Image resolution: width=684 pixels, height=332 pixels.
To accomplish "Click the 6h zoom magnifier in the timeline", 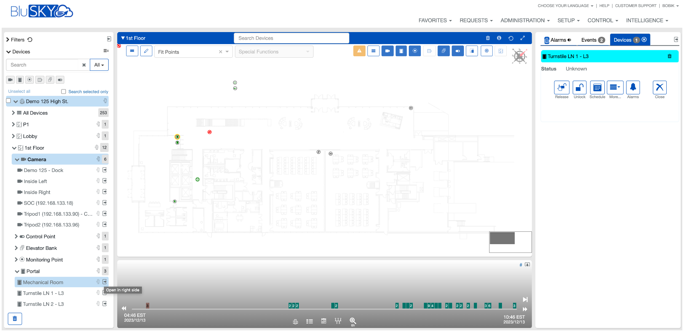I will (x=353, y=321).
